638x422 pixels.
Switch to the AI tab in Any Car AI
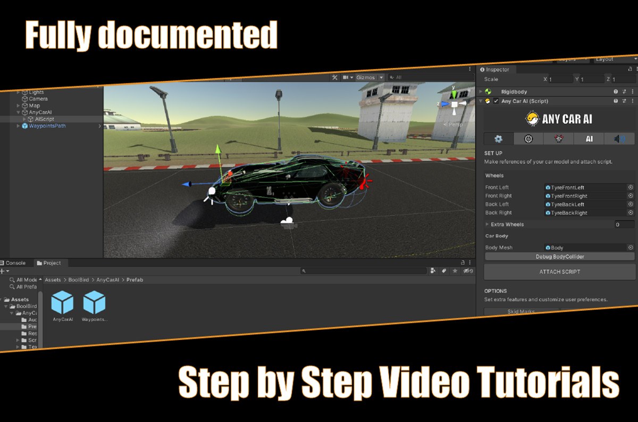pyautogui.click(x=589, y=138)
